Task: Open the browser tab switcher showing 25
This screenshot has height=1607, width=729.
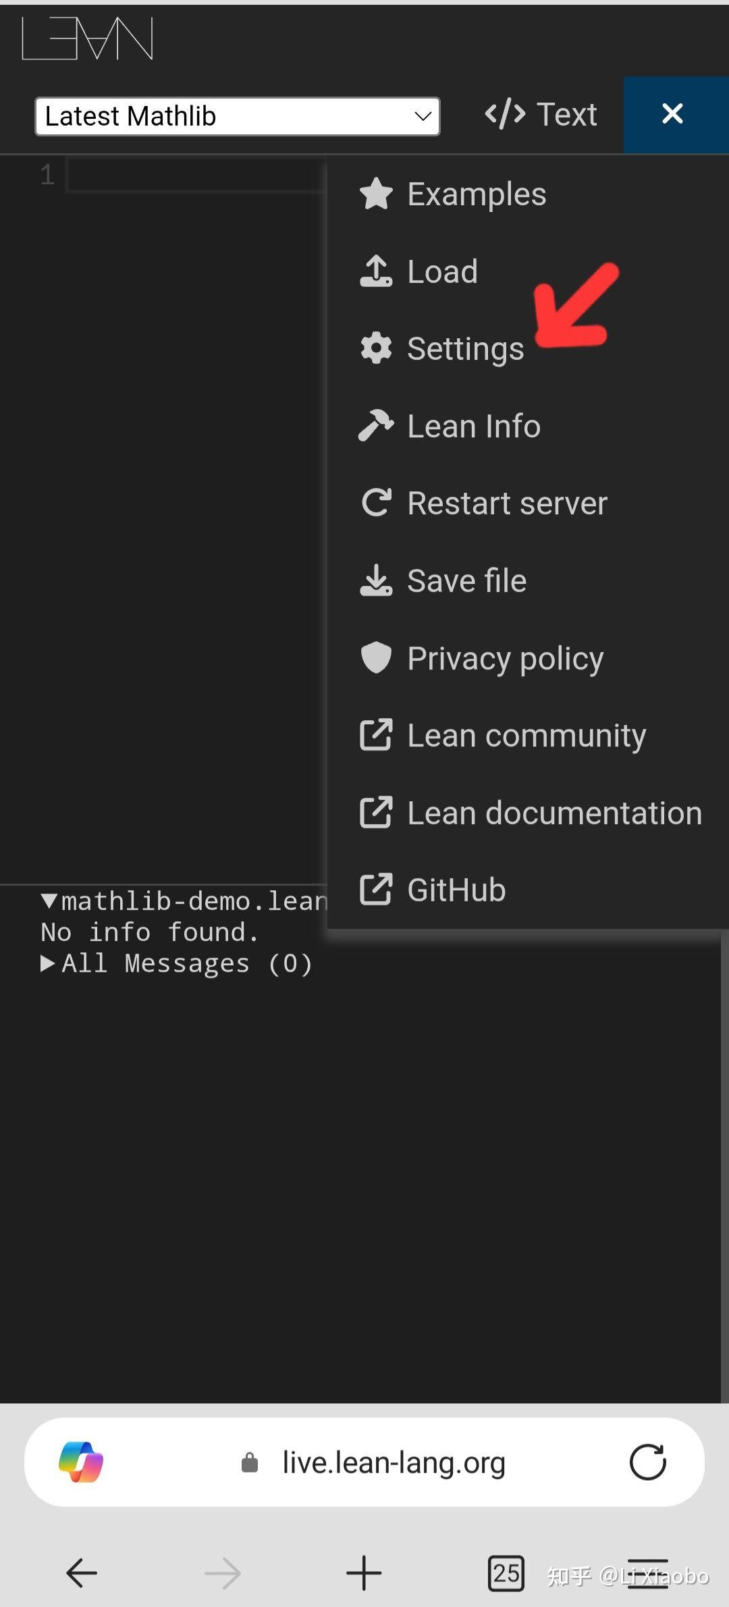Action: 506,1573
